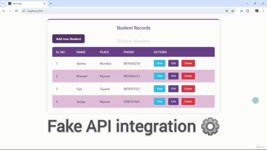
Task: Open the zoom magnifier icon in address bar
Action: [227, 11]
